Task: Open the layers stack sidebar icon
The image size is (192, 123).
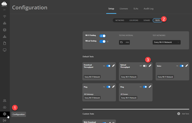Action: click(x=4, y=30)
